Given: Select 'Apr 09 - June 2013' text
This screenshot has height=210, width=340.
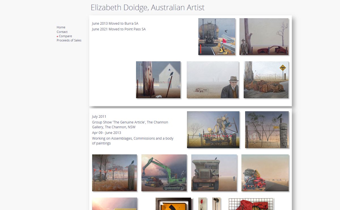Looking at the screenshot, I should click(x=107, y=133).
